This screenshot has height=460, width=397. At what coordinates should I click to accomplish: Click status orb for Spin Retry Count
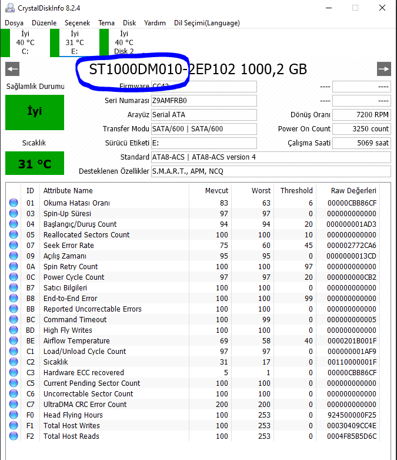14,266
